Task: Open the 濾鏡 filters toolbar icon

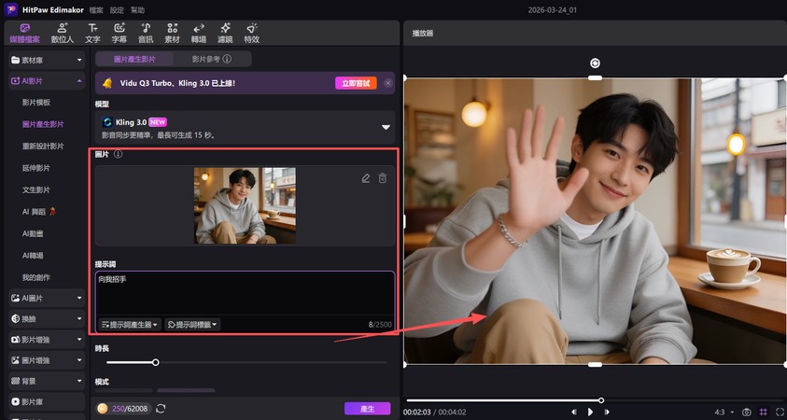Action: point(225,34)
